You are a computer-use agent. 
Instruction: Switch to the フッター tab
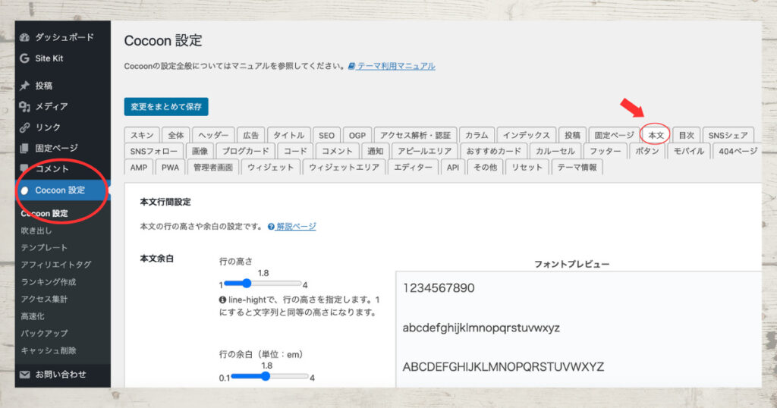tap(605, 151)
